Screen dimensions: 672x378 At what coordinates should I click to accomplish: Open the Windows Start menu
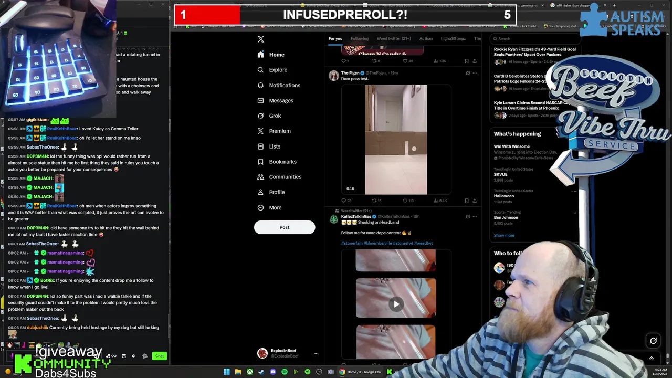coord(226,372)
